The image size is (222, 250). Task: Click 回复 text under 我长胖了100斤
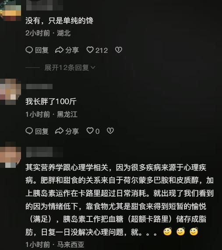coord(42,131)
